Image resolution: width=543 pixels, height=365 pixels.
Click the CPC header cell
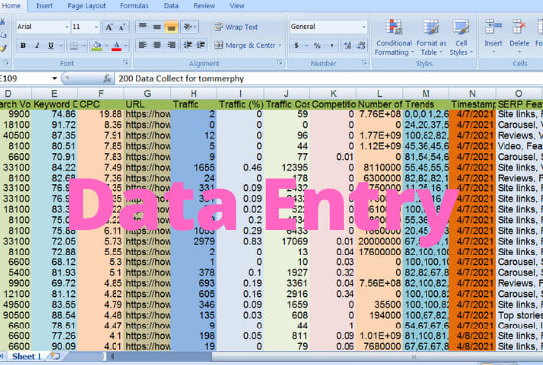[101, 105]
